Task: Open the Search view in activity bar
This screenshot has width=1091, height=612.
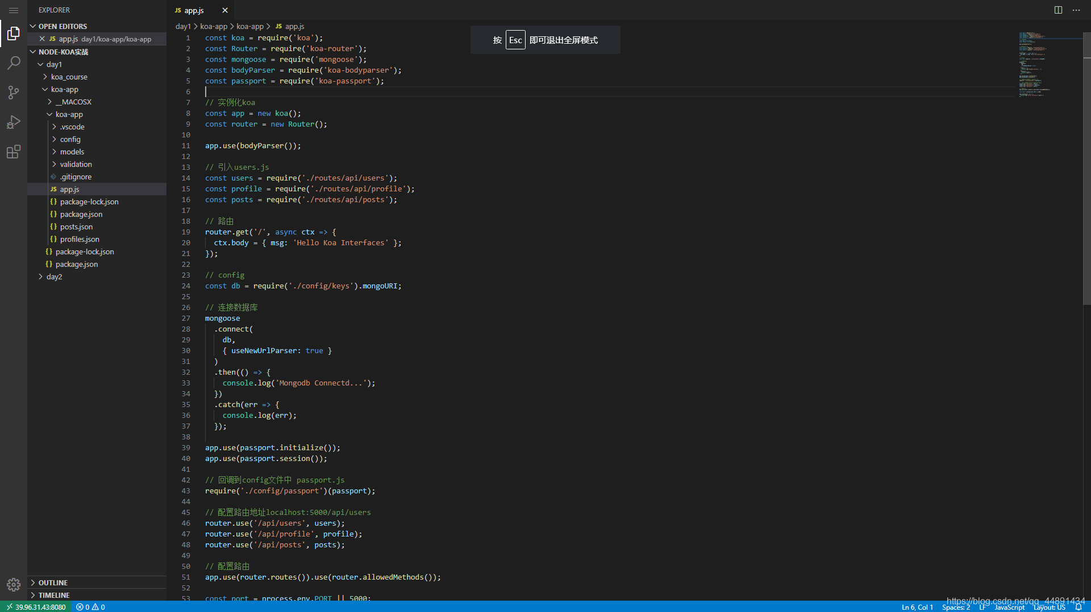Action: [14, 63]
